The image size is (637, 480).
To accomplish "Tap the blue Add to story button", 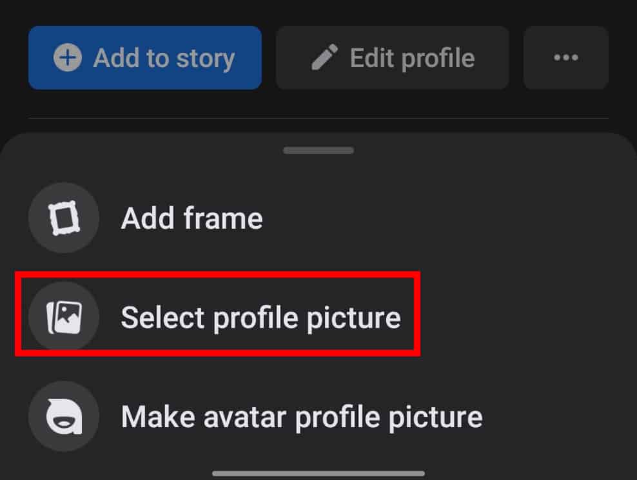I will 145,57.
